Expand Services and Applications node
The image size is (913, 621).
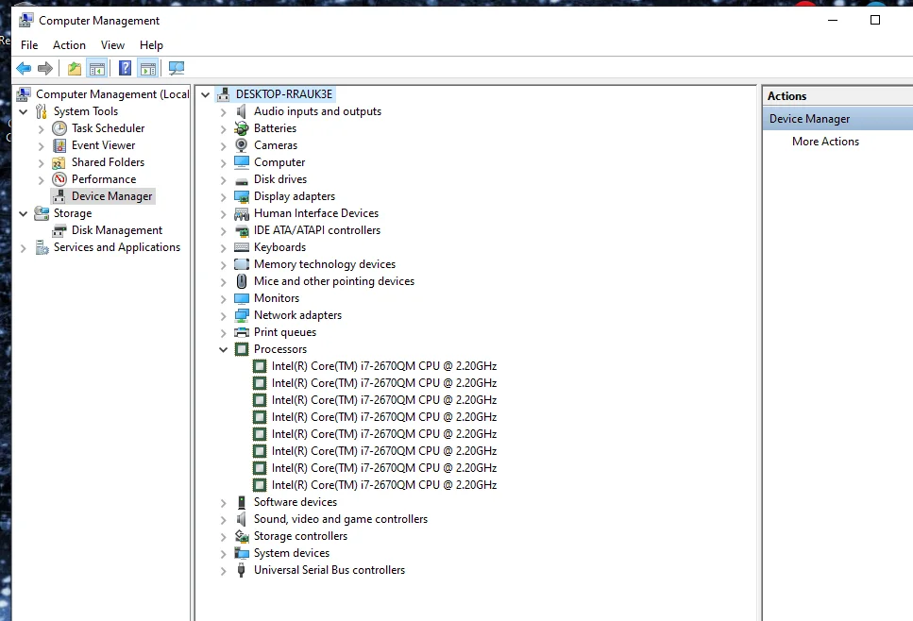pos(24,248)
